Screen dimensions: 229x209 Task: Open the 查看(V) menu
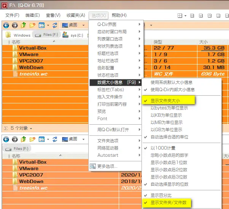click(x=53, y=15)
